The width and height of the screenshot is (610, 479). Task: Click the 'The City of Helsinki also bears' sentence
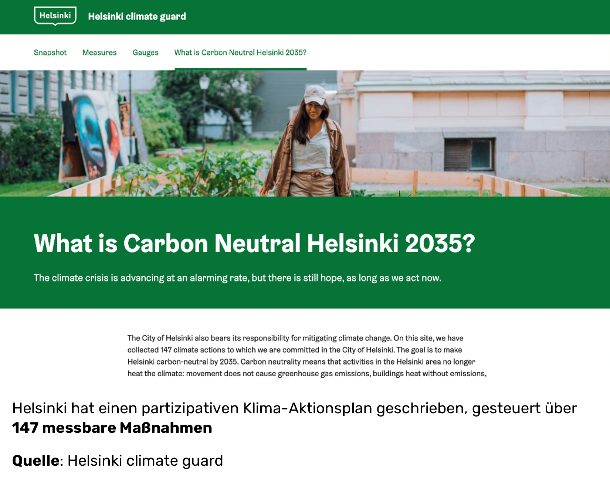[185, 338]
